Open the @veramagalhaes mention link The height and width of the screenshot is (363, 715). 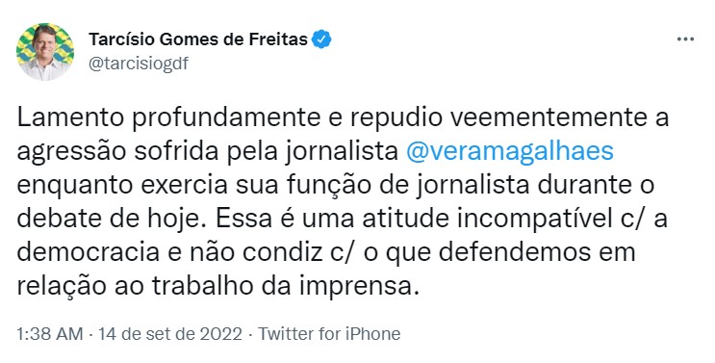coord(509,152)
